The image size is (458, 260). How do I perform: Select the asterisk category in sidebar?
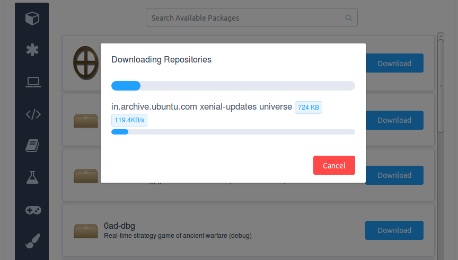[x=32, y=50]
